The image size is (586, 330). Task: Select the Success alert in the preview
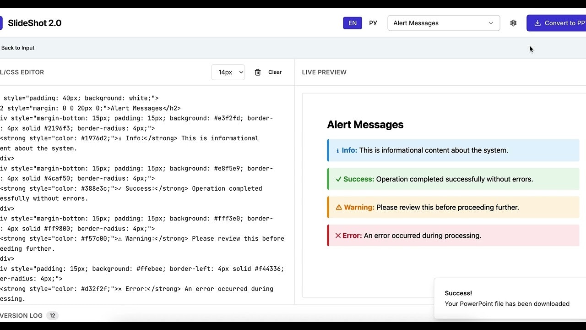pos(453,179)
